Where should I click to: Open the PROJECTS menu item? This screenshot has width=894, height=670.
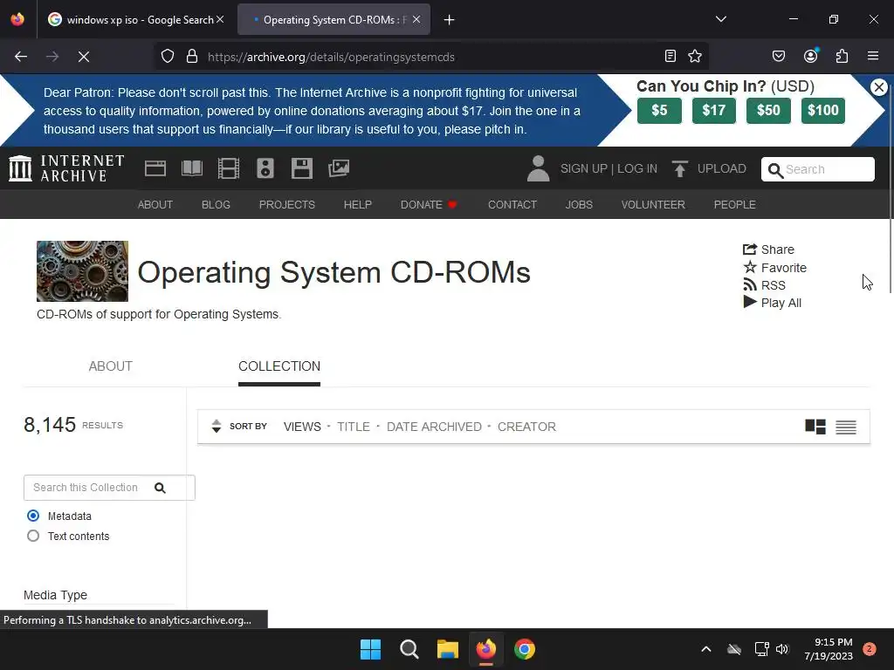click(x=286, y=204)
